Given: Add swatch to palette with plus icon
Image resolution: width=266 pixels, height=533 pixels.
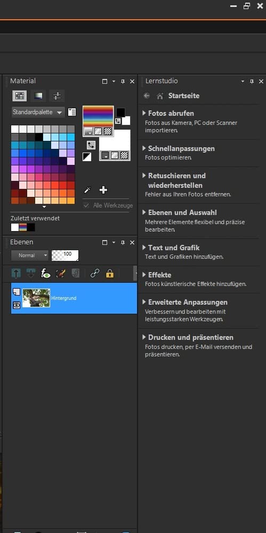Looking at the screenshot, I should click(x=103, y=190).
